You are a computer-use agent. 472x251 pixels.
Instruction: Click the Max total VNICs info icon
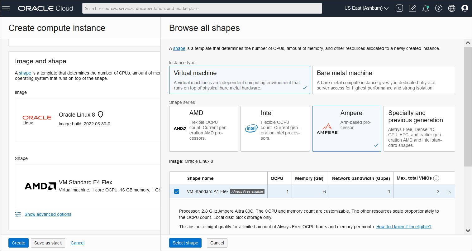coord(436,178)
